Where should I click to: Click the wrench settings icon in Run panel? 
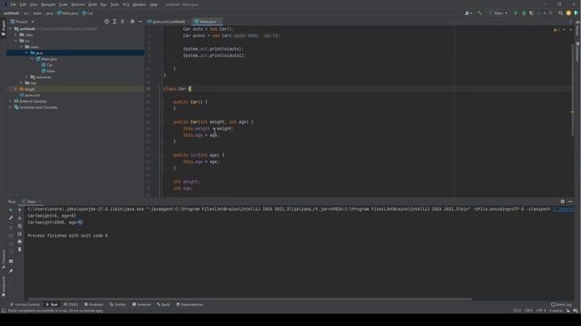click(11, 217)
